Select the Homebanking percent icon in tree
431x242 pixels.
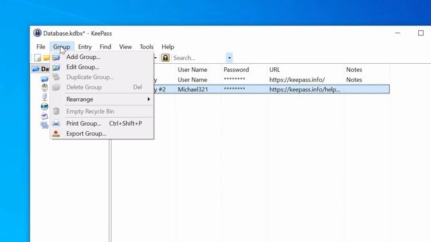(x=44, y=126)
